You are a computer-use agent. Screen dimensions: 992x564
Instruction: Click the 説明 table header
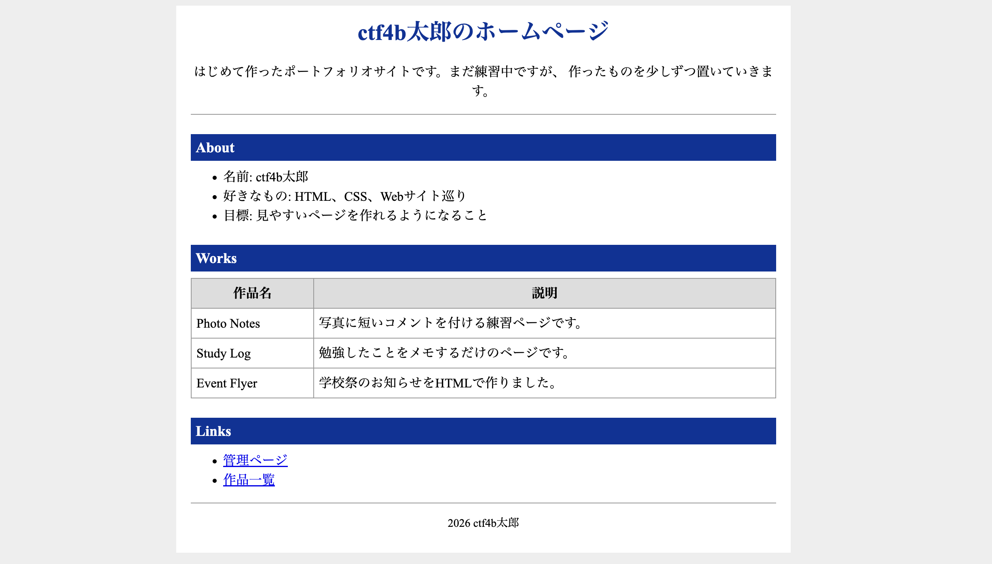pos(545,293)
